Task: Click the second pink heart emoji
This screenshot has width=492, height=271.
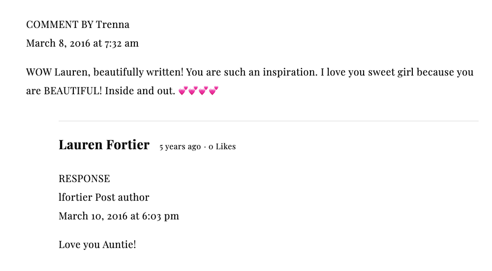Action: (193, 91)
